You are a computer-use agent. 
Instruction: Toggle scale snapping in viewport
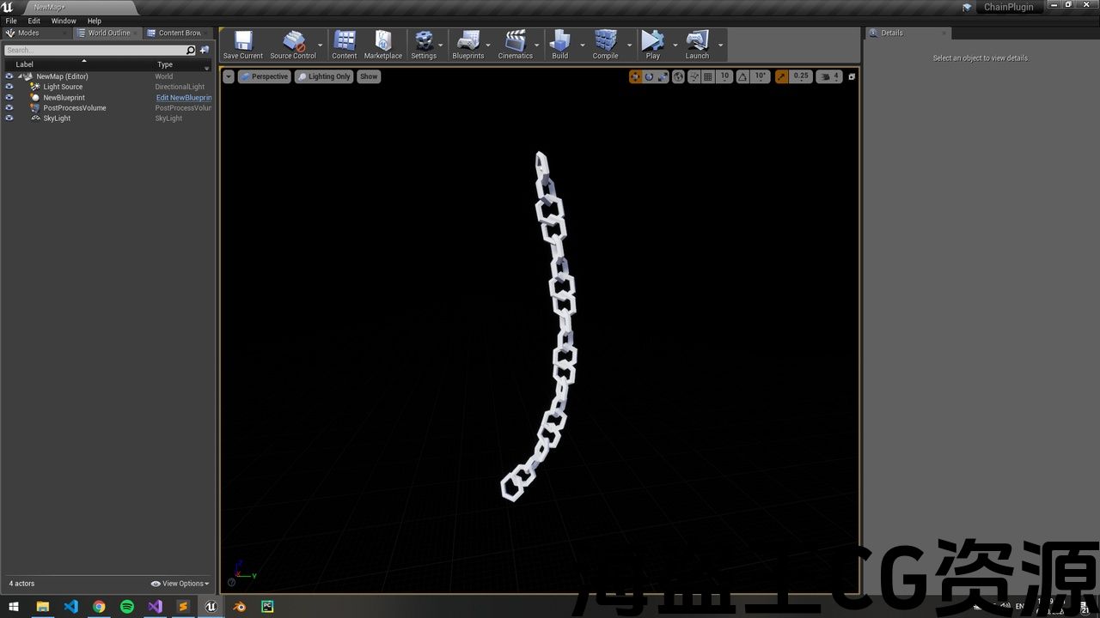click(x=781, y=76)
